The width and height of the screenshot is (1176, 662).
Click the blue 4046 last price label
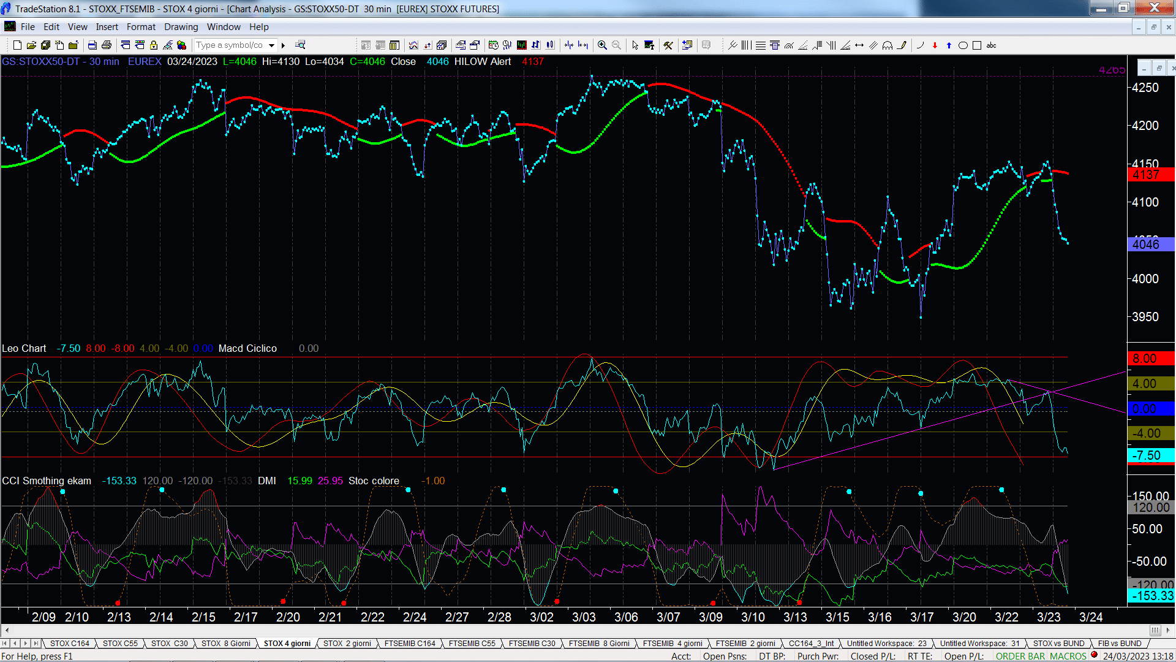coord(1150,245)
